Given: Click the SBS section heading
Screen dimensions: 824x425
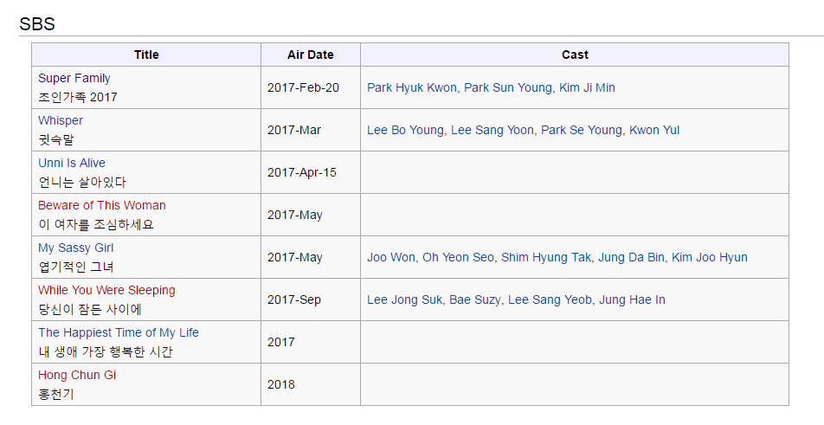Looking at the screenshot, I should tap(37, 24).
